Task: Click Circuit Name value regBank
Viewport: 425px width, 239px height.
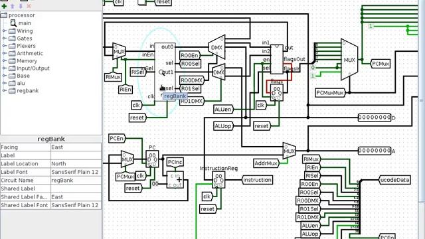Action: pyautogui.click(x=76, y=180)
